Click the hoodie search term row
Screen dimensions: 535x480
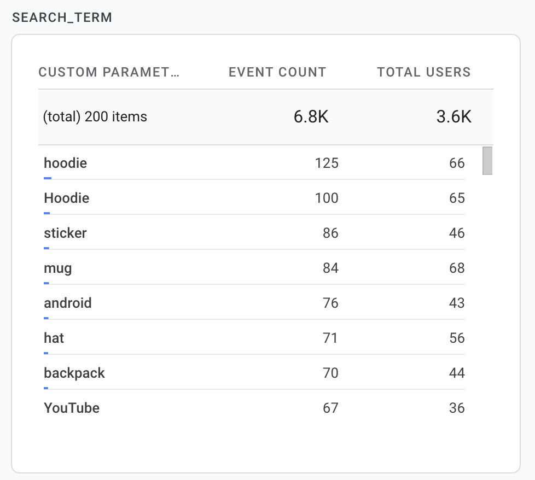pos(65,163)
